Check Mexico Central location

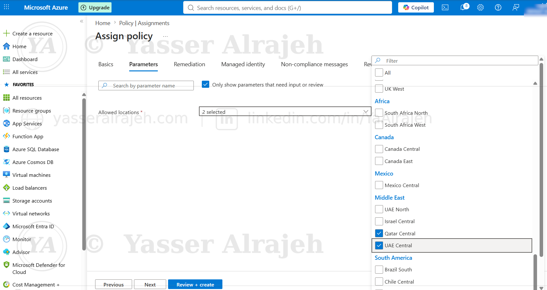[379, 185]
